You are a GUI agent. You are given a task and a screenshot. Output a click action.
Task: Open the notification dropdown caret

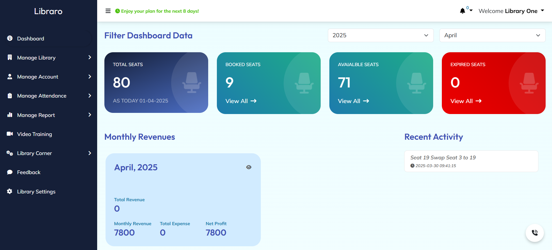click(471, 10)
